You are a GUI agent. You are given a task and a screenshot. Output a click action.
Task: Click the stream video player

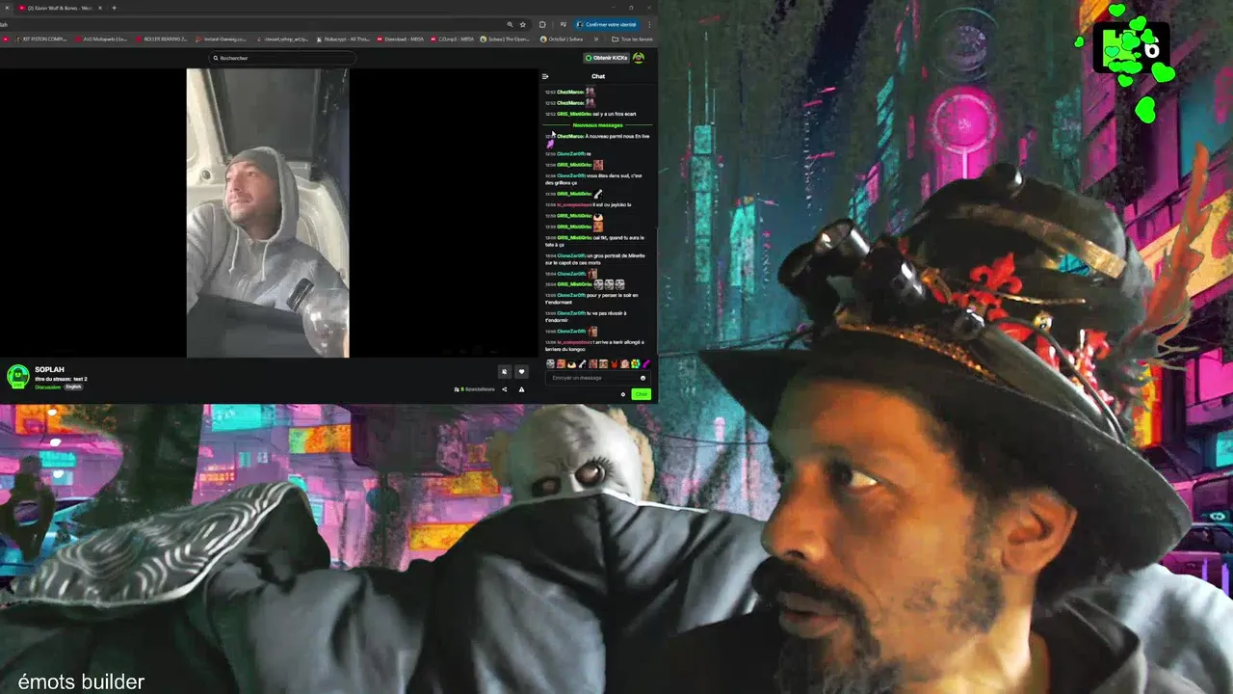[x=268, y=213]
